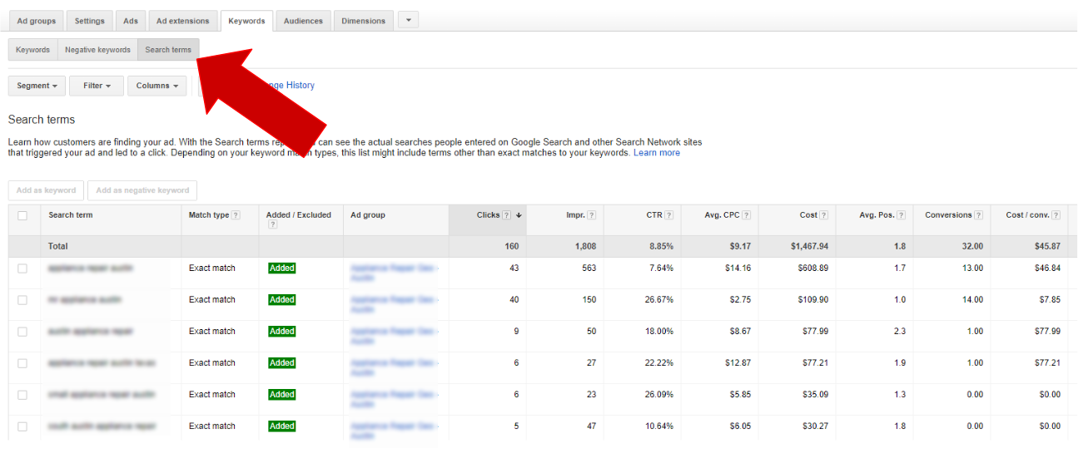1083x453 pixels.
Task: Open the Negative keywords sub-tab
Action: click(97, 50)
